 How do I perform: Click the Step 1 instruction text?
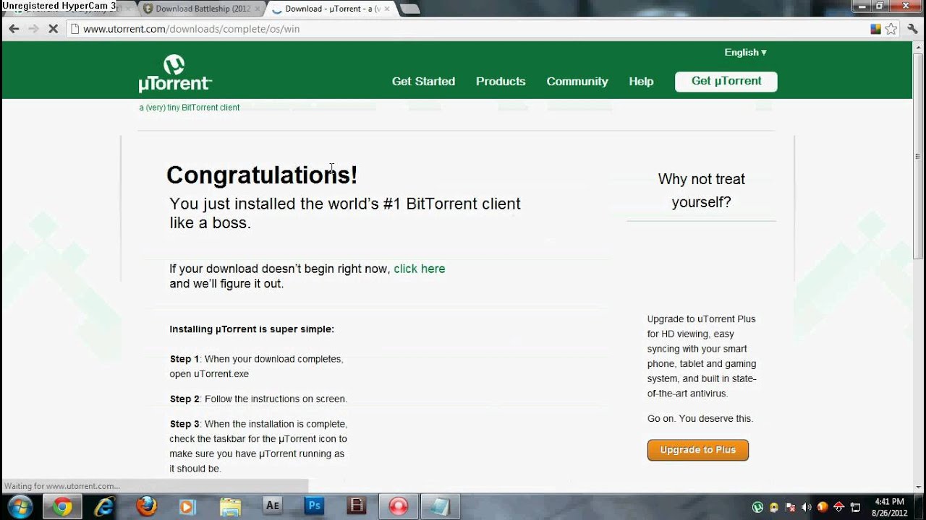pos(257,366)
